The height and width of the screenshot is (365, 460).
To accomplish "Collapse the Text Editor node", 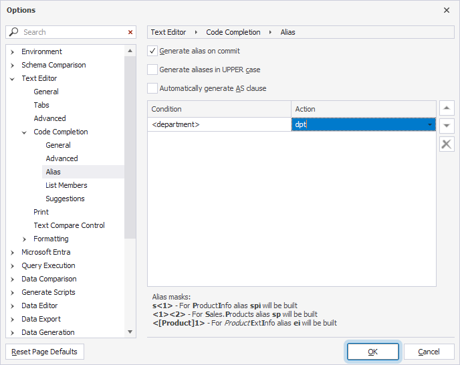I will pyautogui.click(x=12, y=79).
